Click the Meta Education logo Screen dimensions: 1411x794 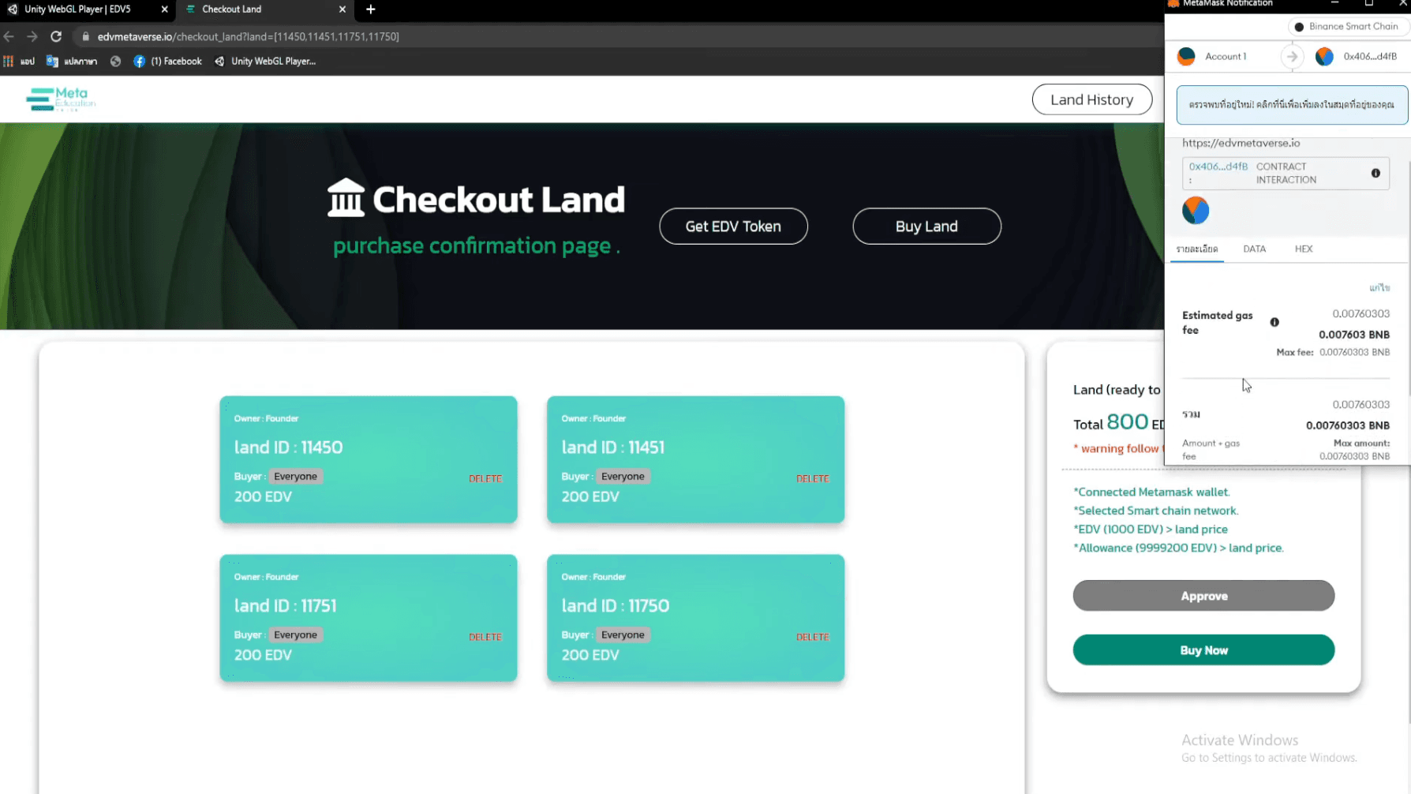[61, 99]
